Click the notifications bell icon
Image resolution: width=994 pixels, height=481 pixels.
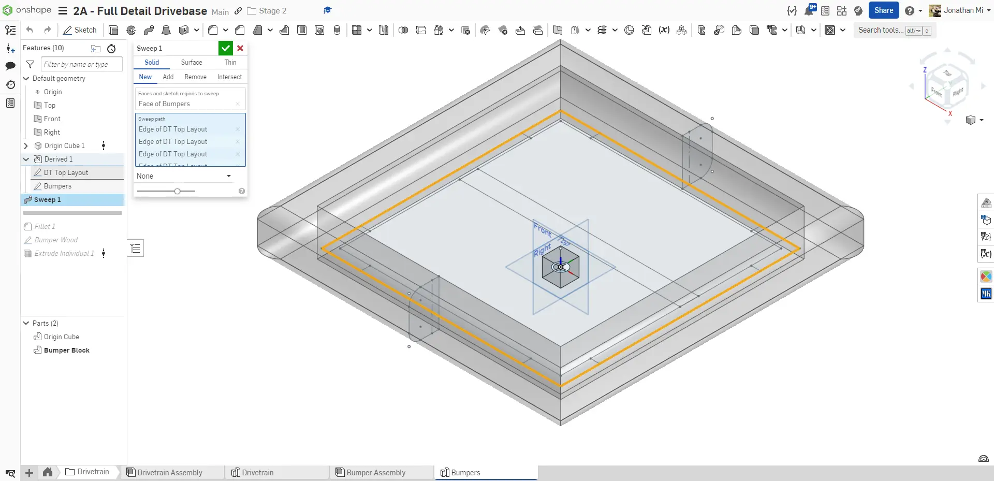pos(809,11)
